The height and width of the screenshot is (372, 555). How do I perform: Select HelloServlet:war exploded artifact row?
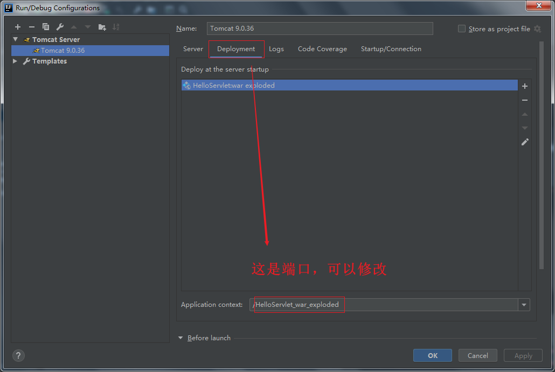point(349,85)
